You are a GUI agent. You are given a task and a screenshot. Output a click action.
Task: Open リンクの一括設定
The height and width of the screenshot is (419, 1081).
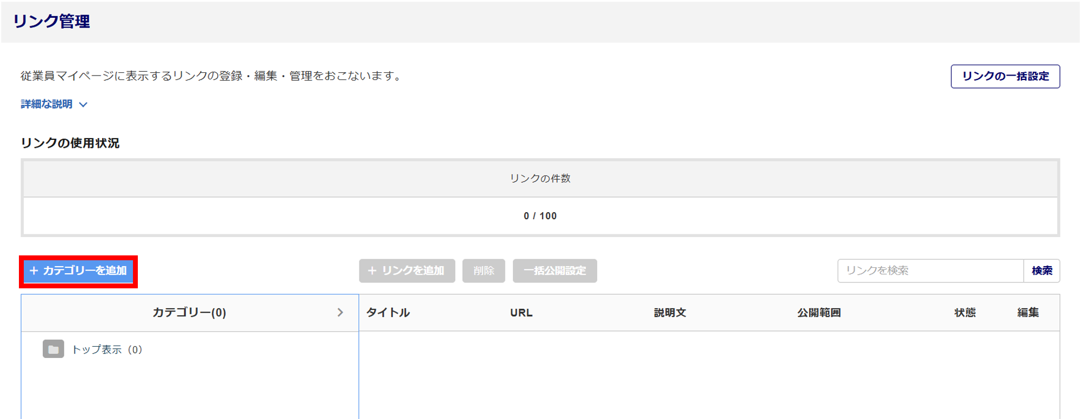[x=1005, y=76]
